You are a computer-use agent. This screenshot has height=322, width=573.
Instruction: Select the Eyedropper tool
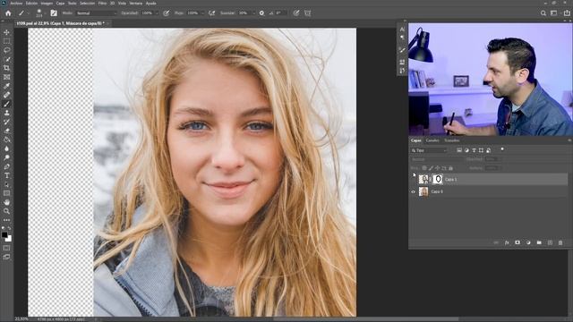6,86
